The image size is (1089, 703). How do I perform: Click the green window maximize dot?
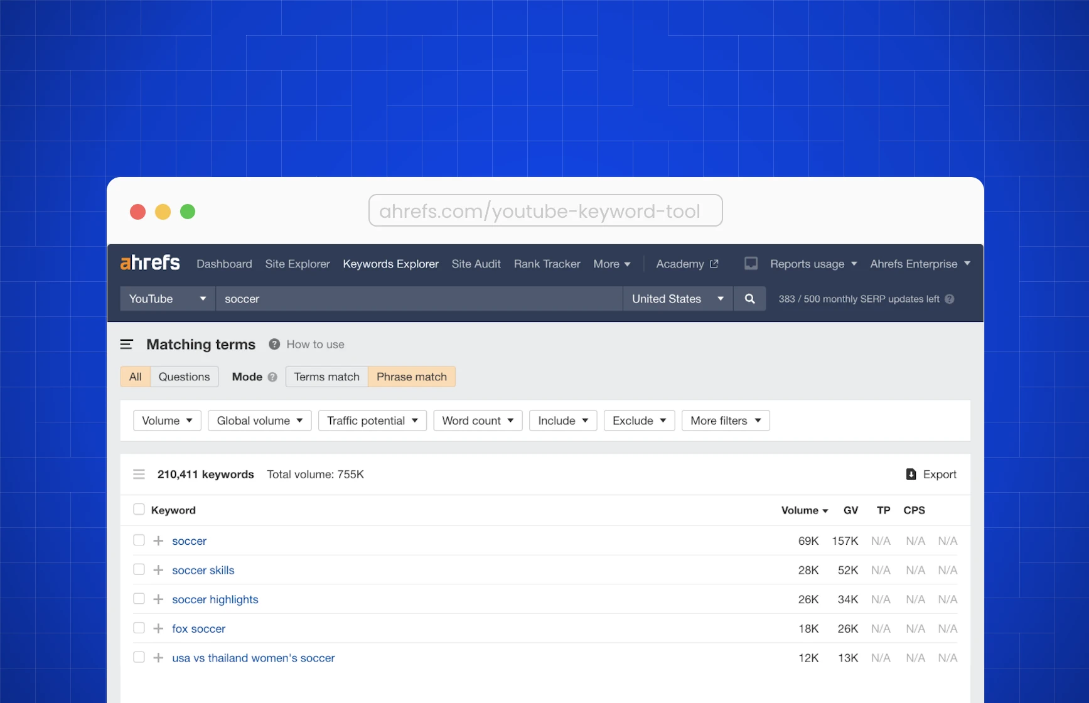click(188, 212)
